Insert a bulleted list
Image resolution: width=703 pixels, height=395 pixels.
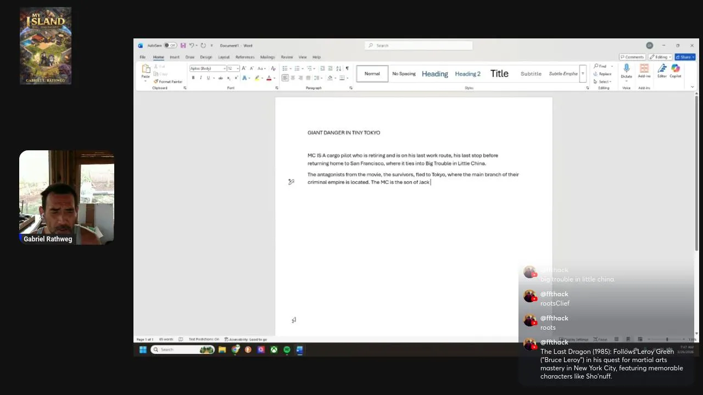pyautogui.click(x=284, y=69)
